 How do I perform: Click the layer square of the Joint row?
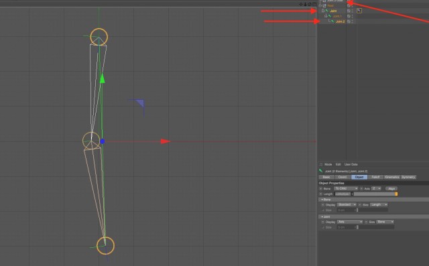pos(349,11)
